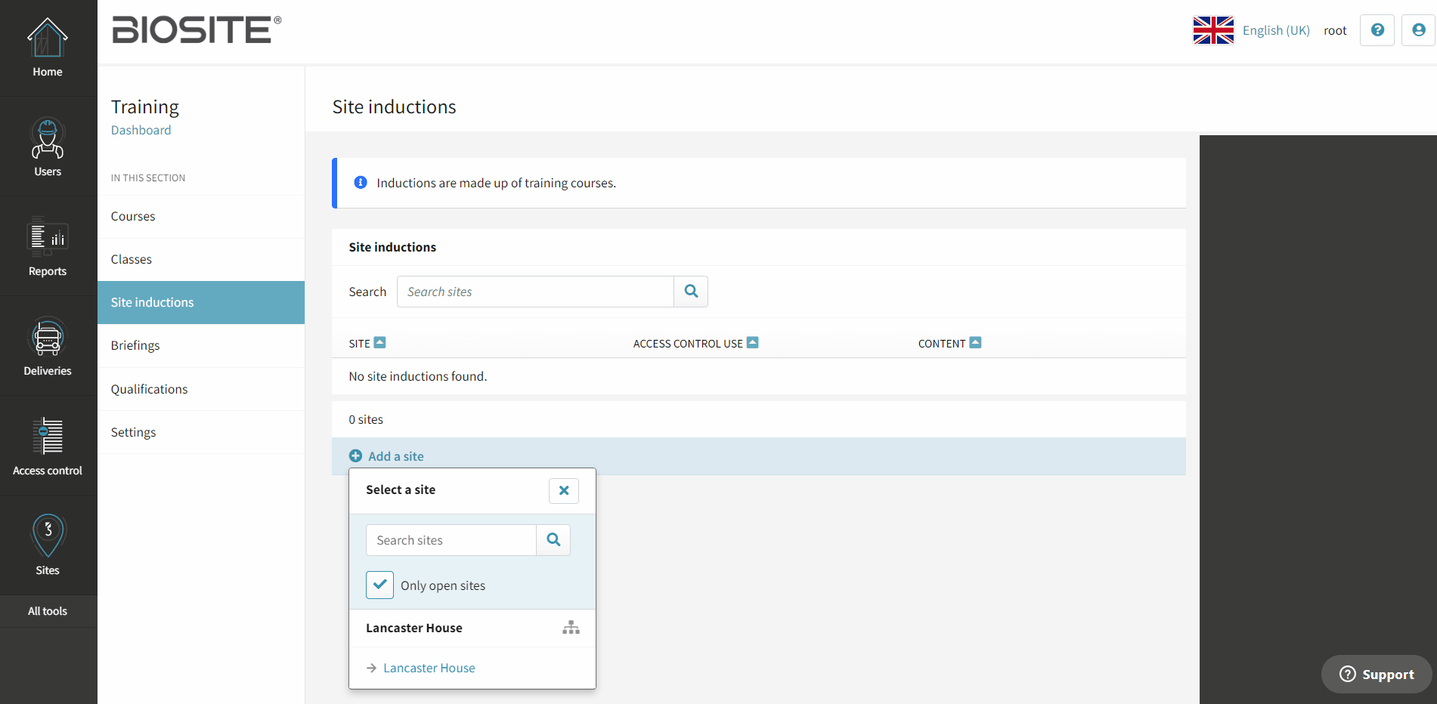
Task: Open the Reports section
Action: pyautogui.click(x=48, y=248)
